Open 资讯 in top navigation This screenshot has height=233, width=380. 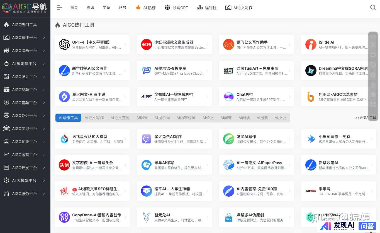point(90,8)
